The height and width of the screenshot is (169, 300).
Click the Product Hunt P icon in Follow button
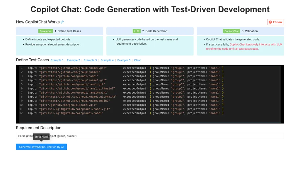[270, 22]
